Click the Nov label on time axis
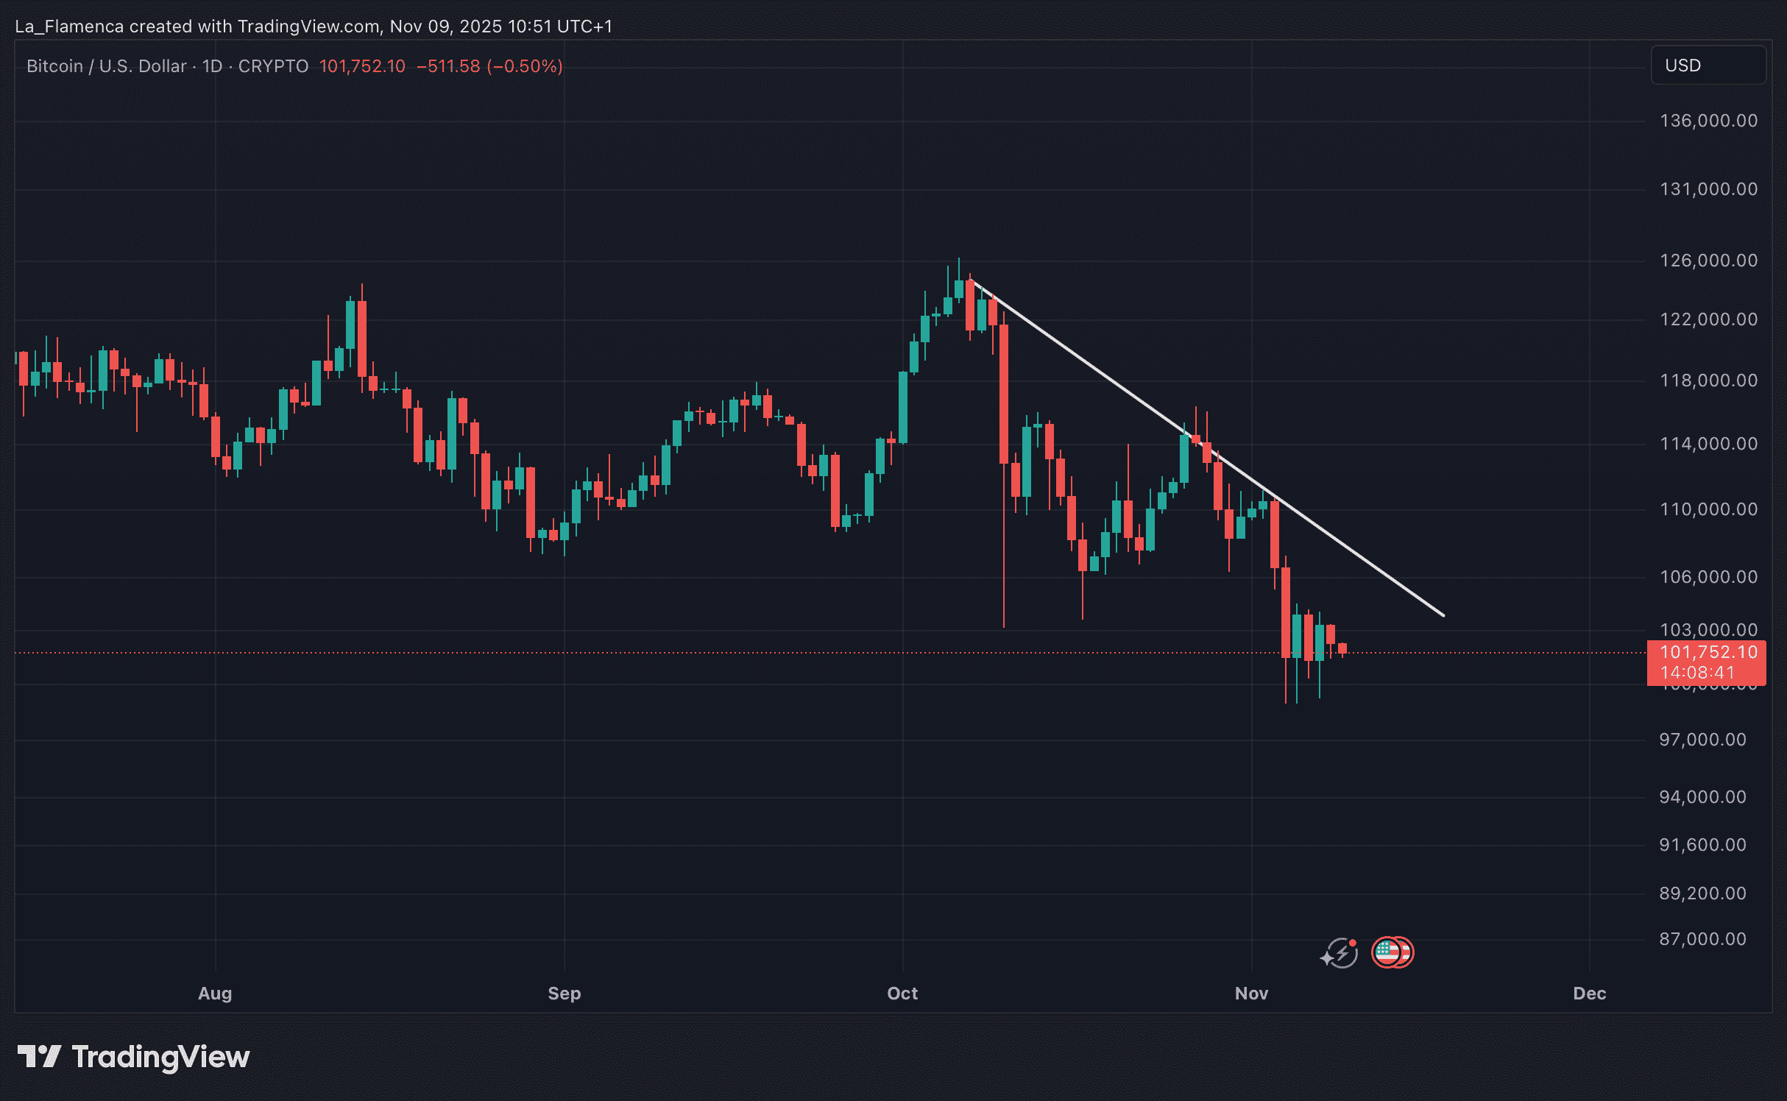Image resolution: width=1787 pixels, height=1101 pixels. (1251, 994)
